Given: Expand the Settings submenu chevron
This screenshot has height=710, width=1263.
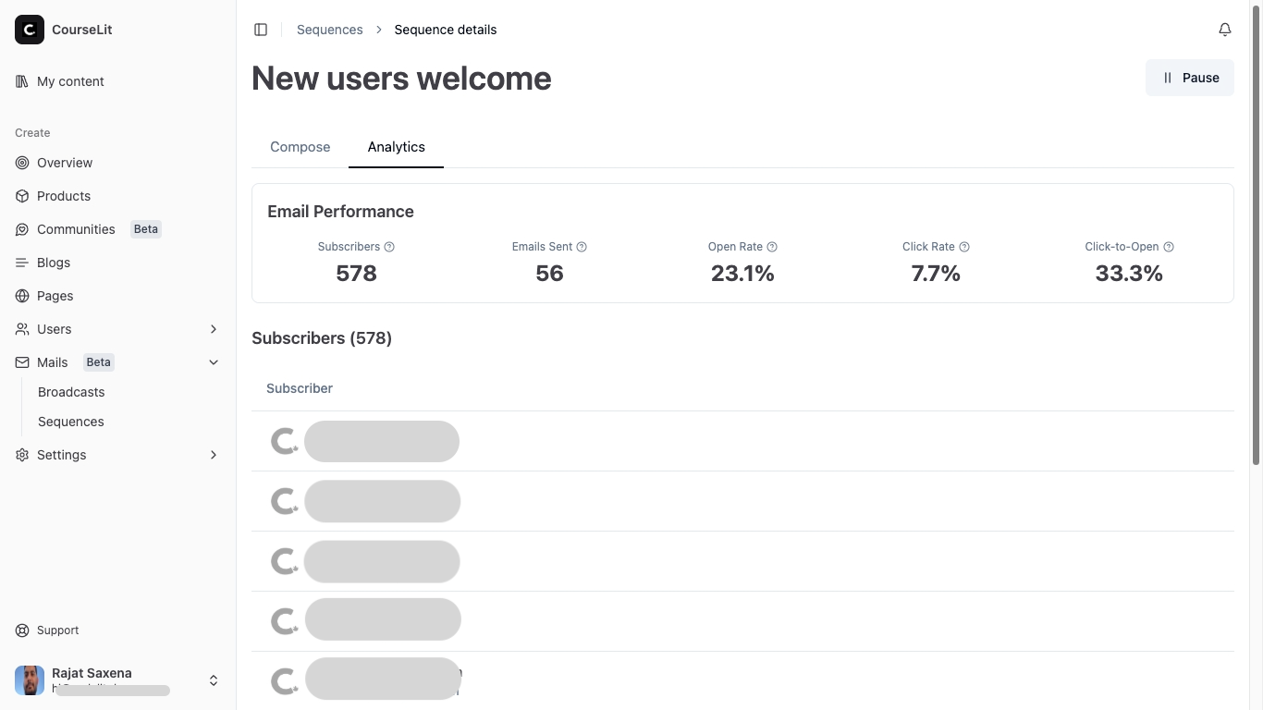Looking at the screenshot, I should point(214,455).
